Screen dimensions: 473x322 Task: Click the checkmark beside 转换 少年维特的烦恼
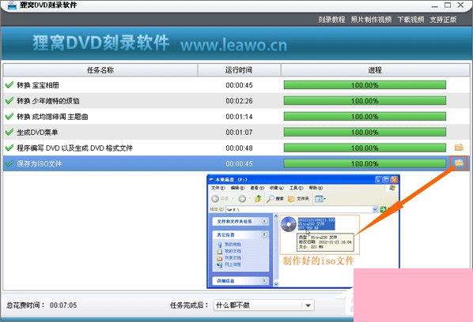coord(9,100)
